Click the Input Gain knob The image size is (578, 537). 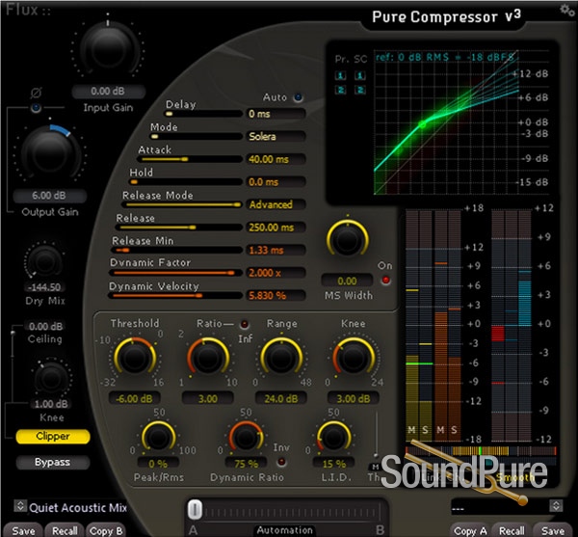pos(108,48)
